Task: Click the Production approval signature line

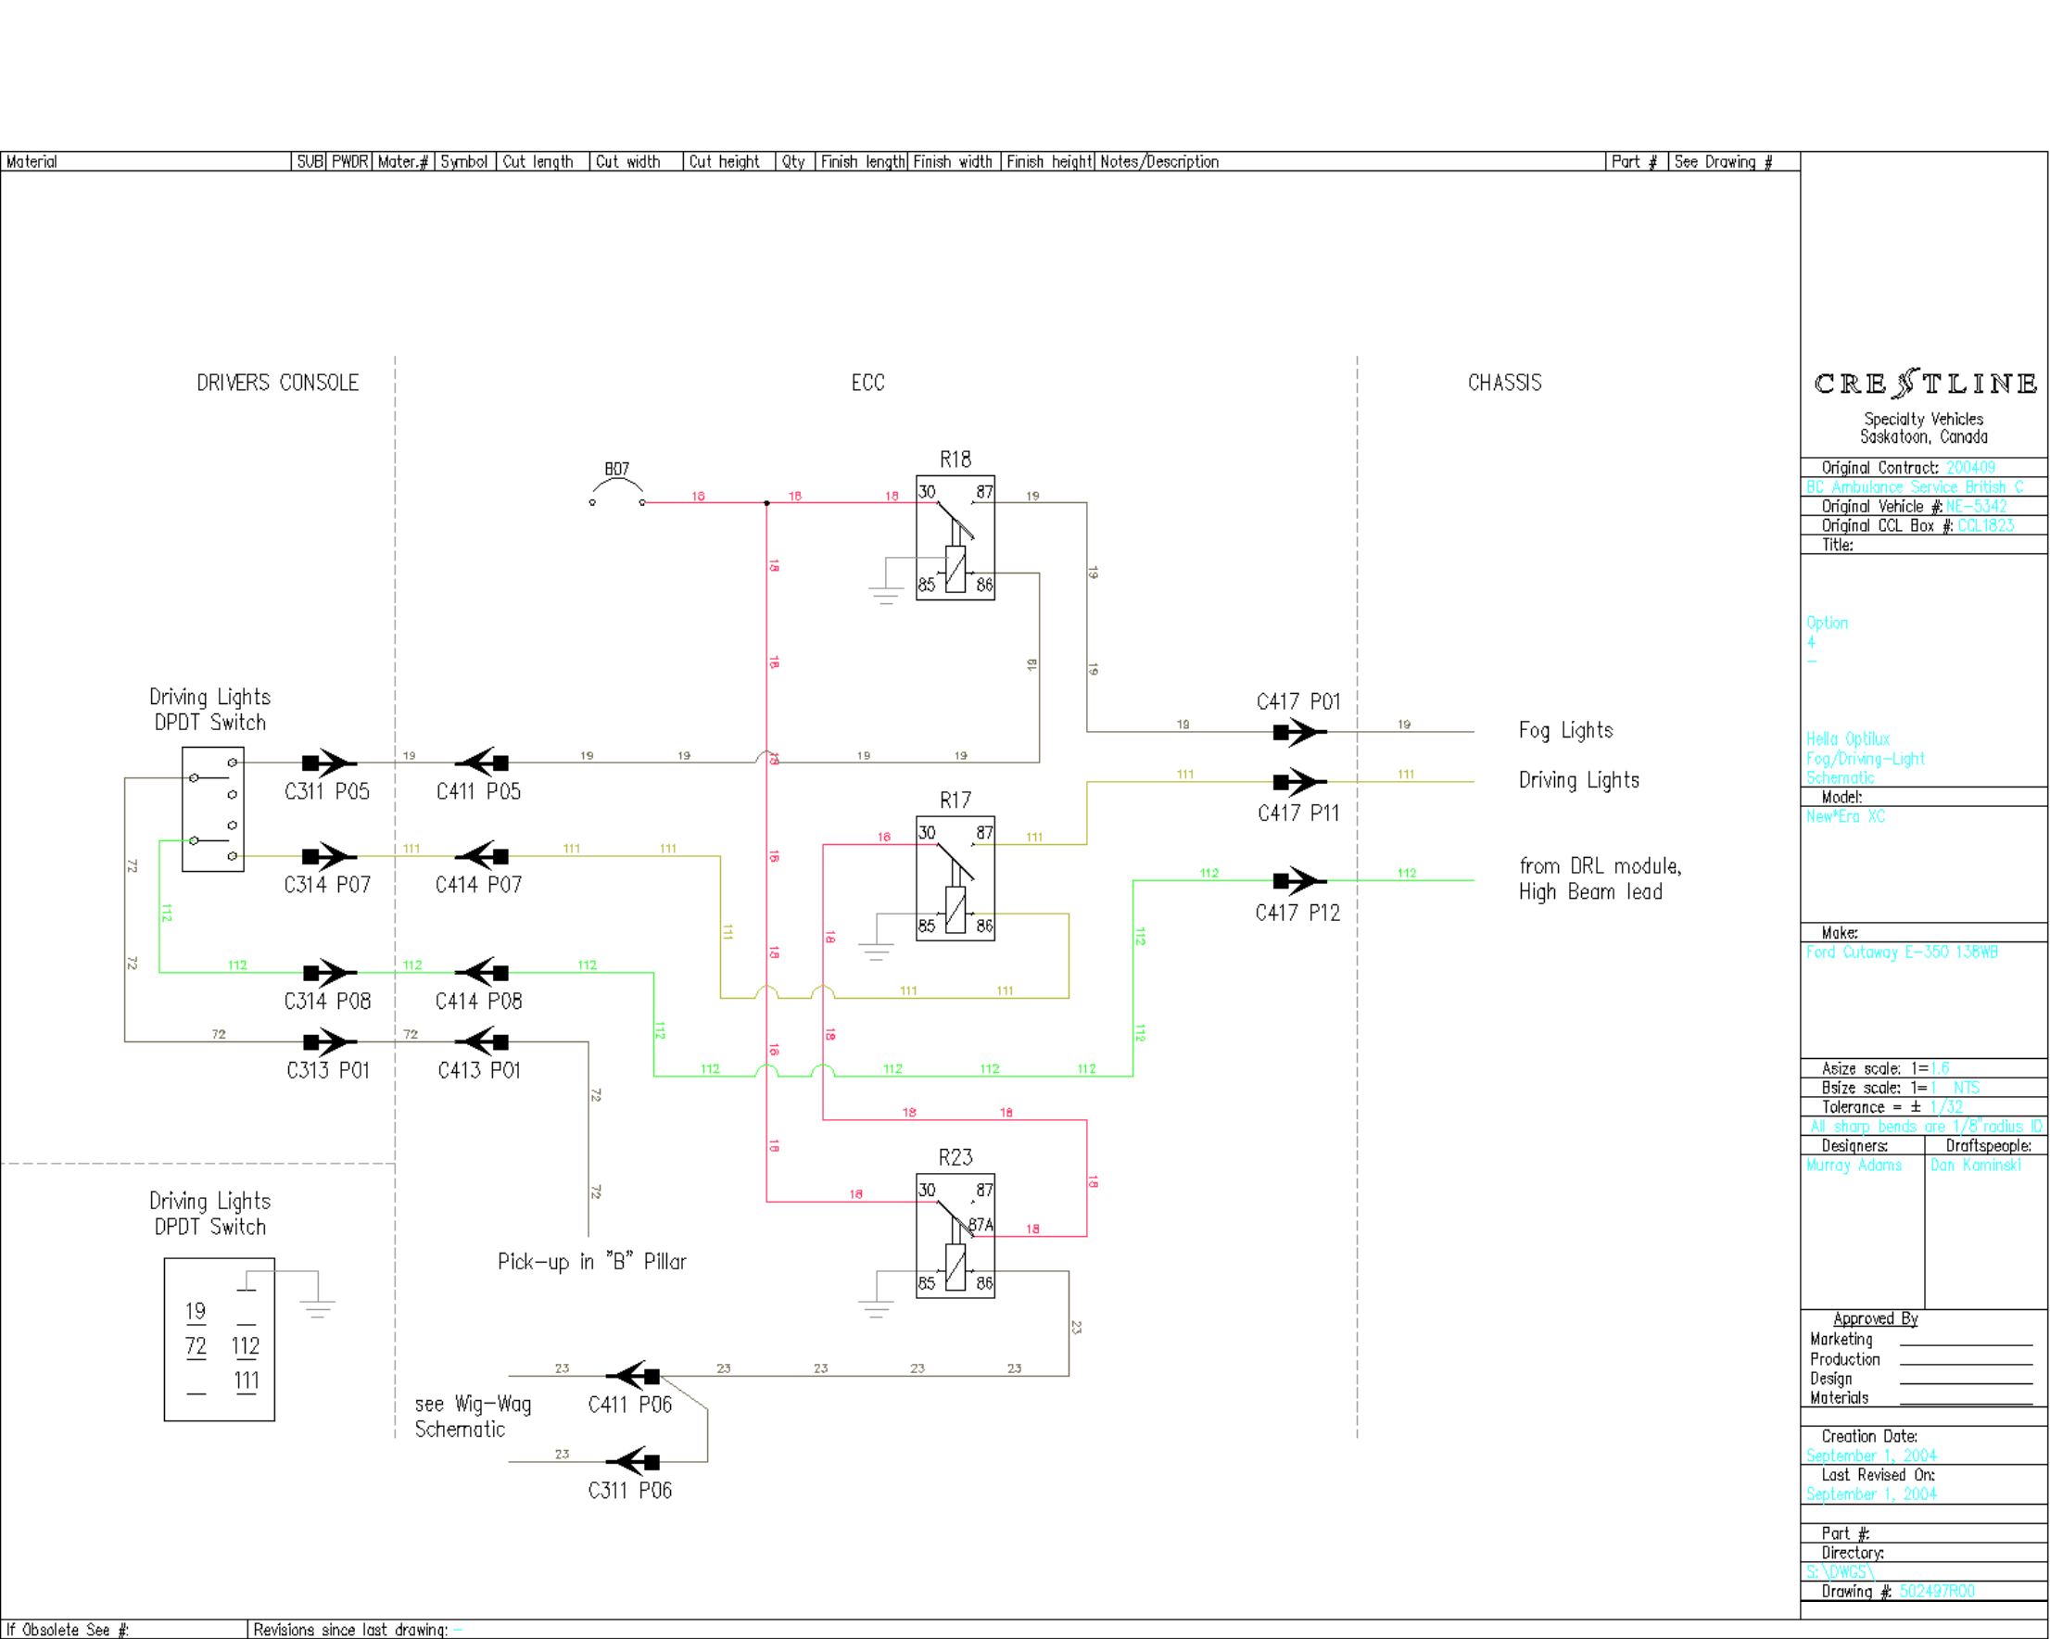Action: pos(1967,1364)
